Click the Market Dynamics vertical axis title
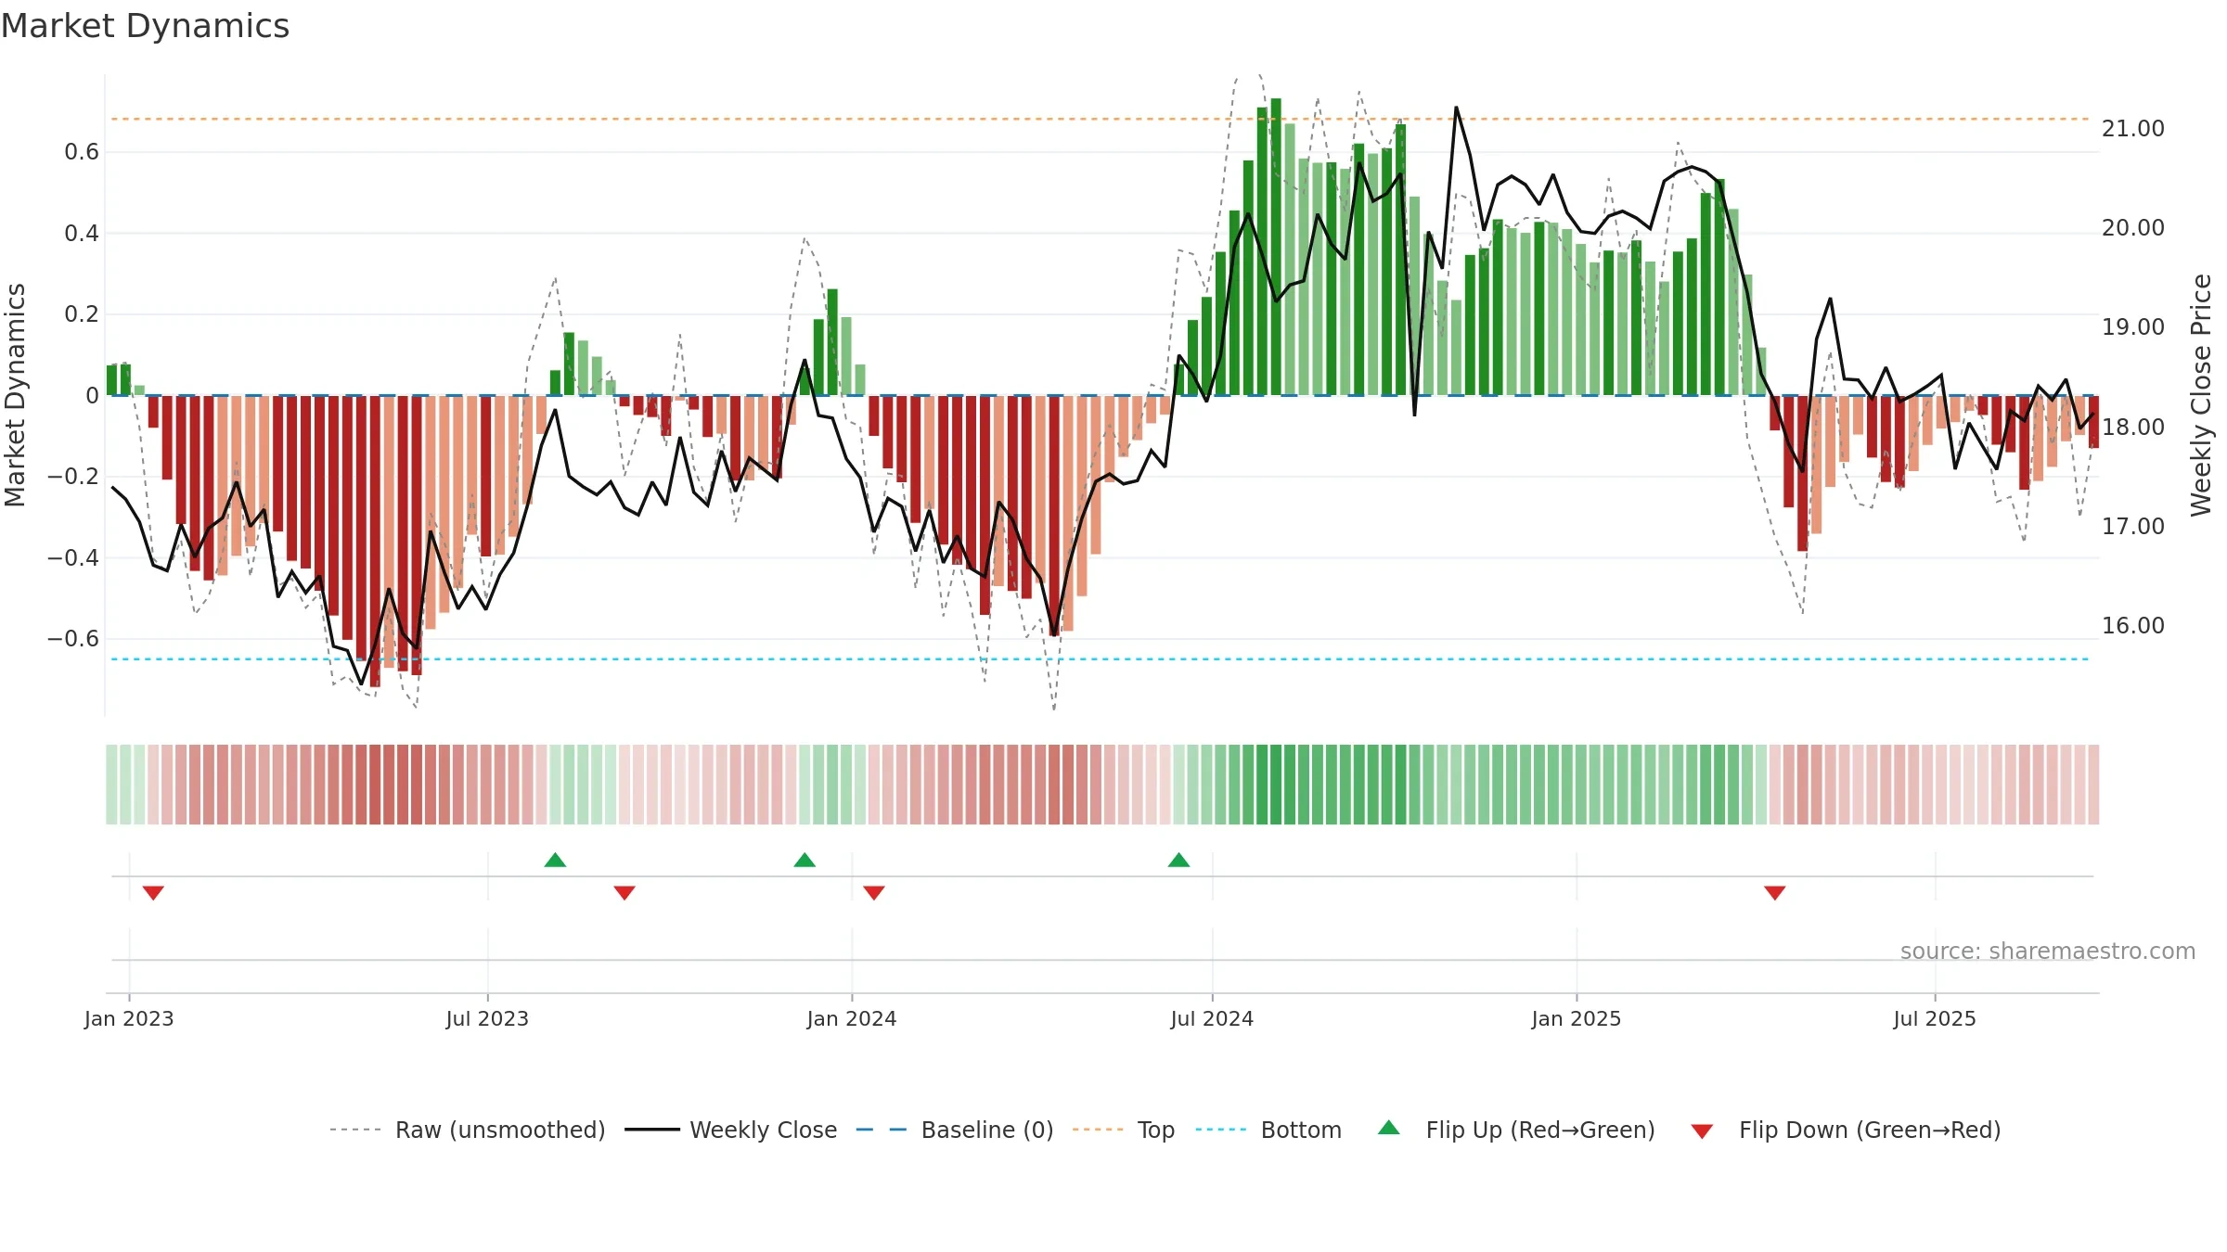Screen dimensions: 2227x1252 (x=15, y=395)
